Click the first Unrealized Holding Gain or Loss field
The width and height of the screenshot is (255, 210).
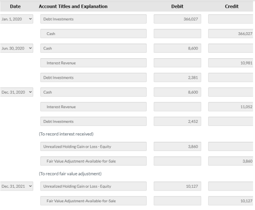coord(93,146)
